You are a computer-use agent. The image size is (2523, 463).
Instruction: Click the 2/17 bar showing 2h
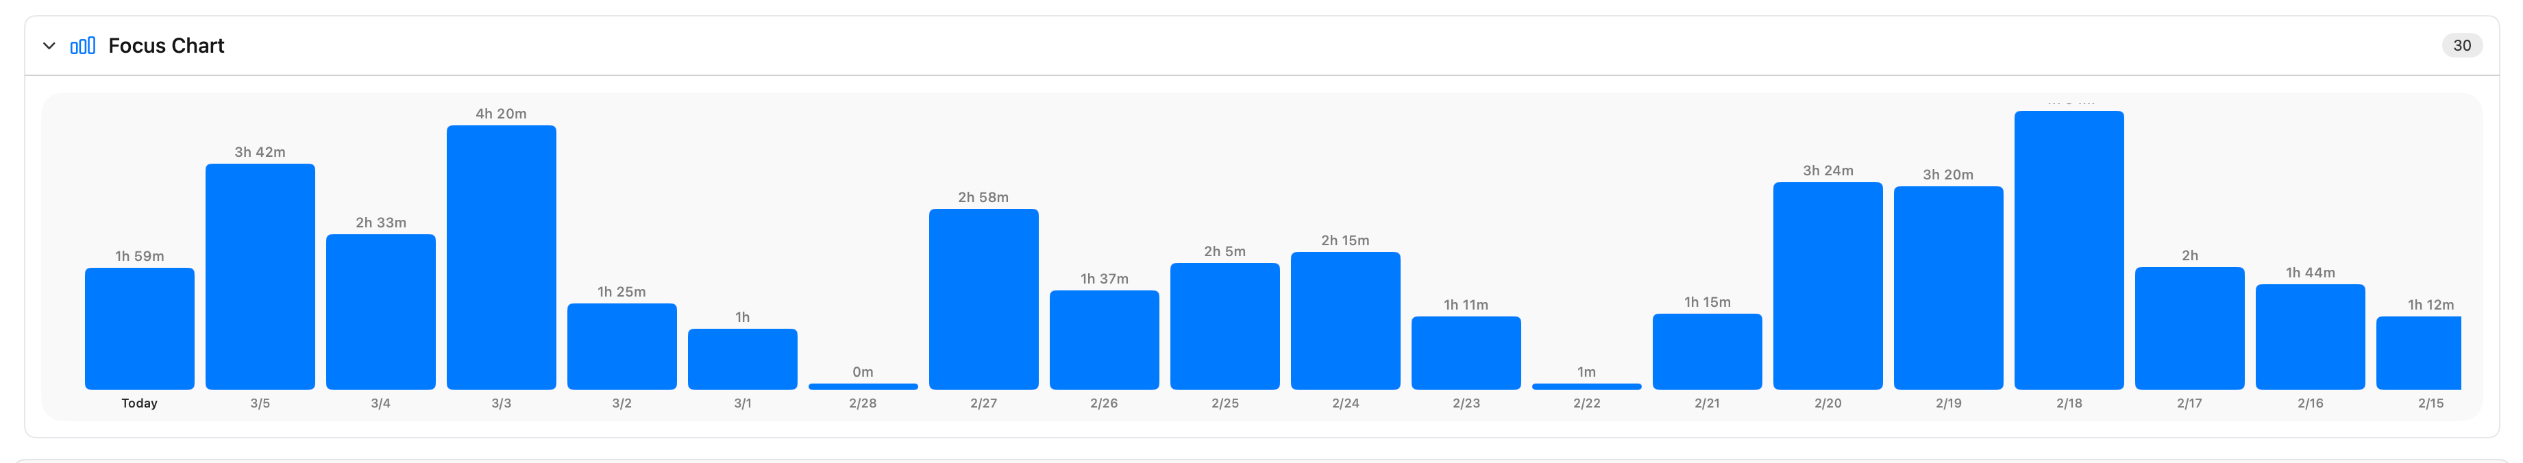tap(2189, 328)
